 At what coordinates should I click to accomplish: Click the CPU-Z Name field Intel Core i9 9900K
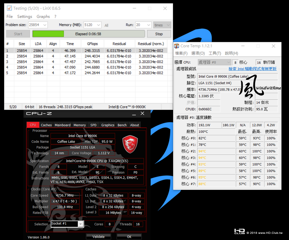83,136
